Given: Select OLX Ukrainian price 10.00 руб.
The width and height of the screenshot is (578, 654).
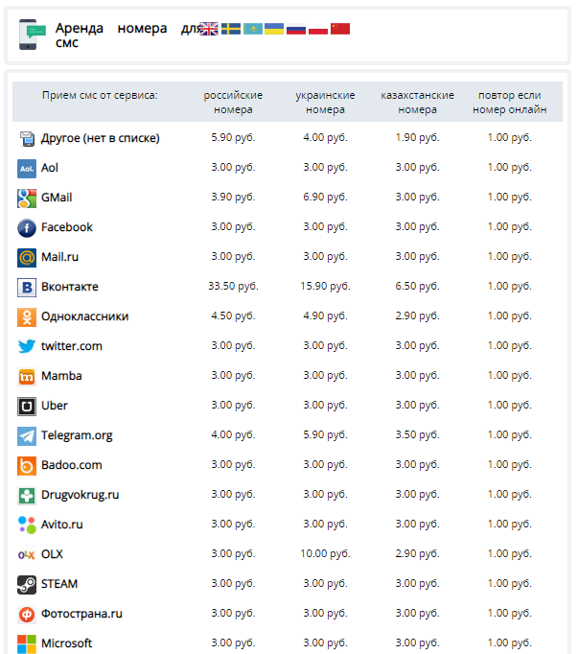Looking at the screenshot, I should [325, 553].
